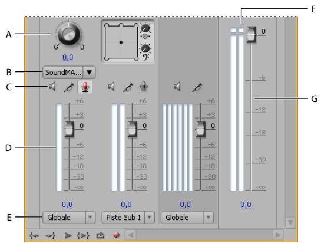Viewport: 321px width, 243px height.
Task: Click the center percentage knob beside the 5.1 panner
Action: pos(145,28)
